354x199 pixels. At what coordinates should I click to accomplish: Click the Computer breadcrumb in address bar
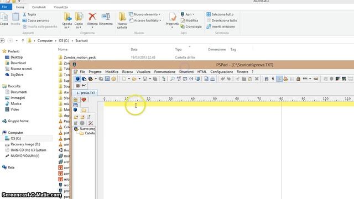(x=45, y=40)
